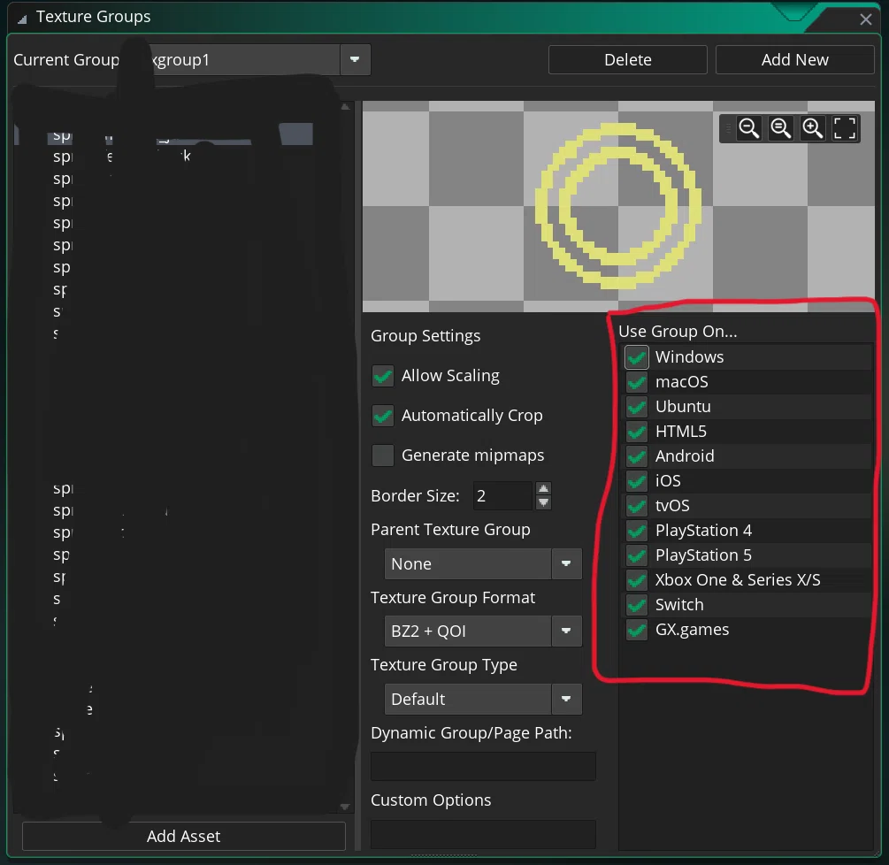Disable the group on Android
Viewport: 889px width, 865px height.
tap(636, 456)
